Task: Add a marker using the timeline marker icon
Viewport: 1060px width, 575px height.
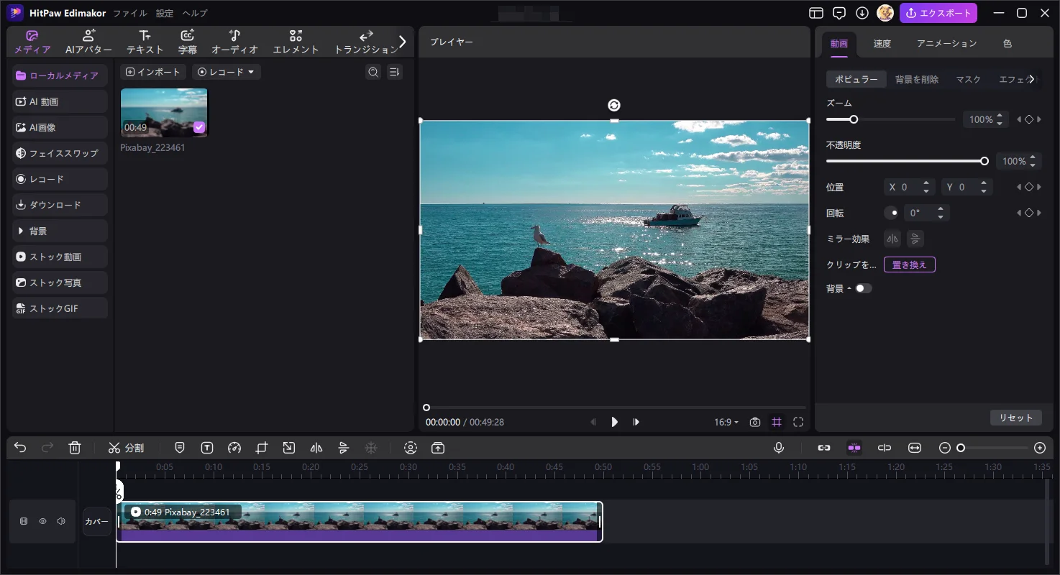Action: [180, 448]
